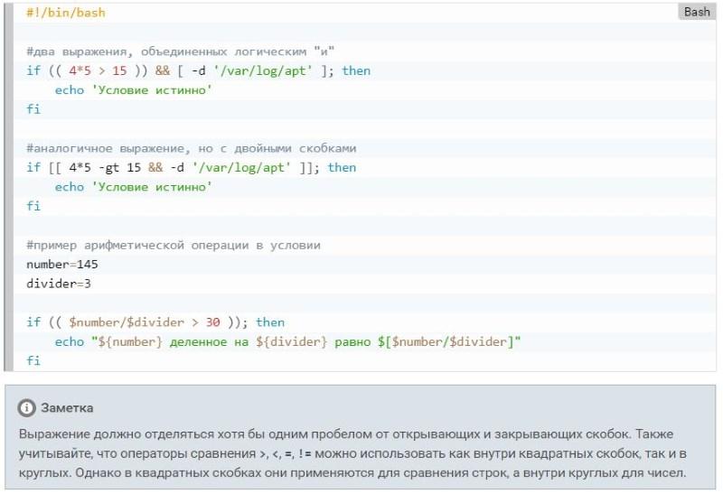Click the second echo 'Условие истинно' line
Screen dimensions: 723x494
(133, 187)
